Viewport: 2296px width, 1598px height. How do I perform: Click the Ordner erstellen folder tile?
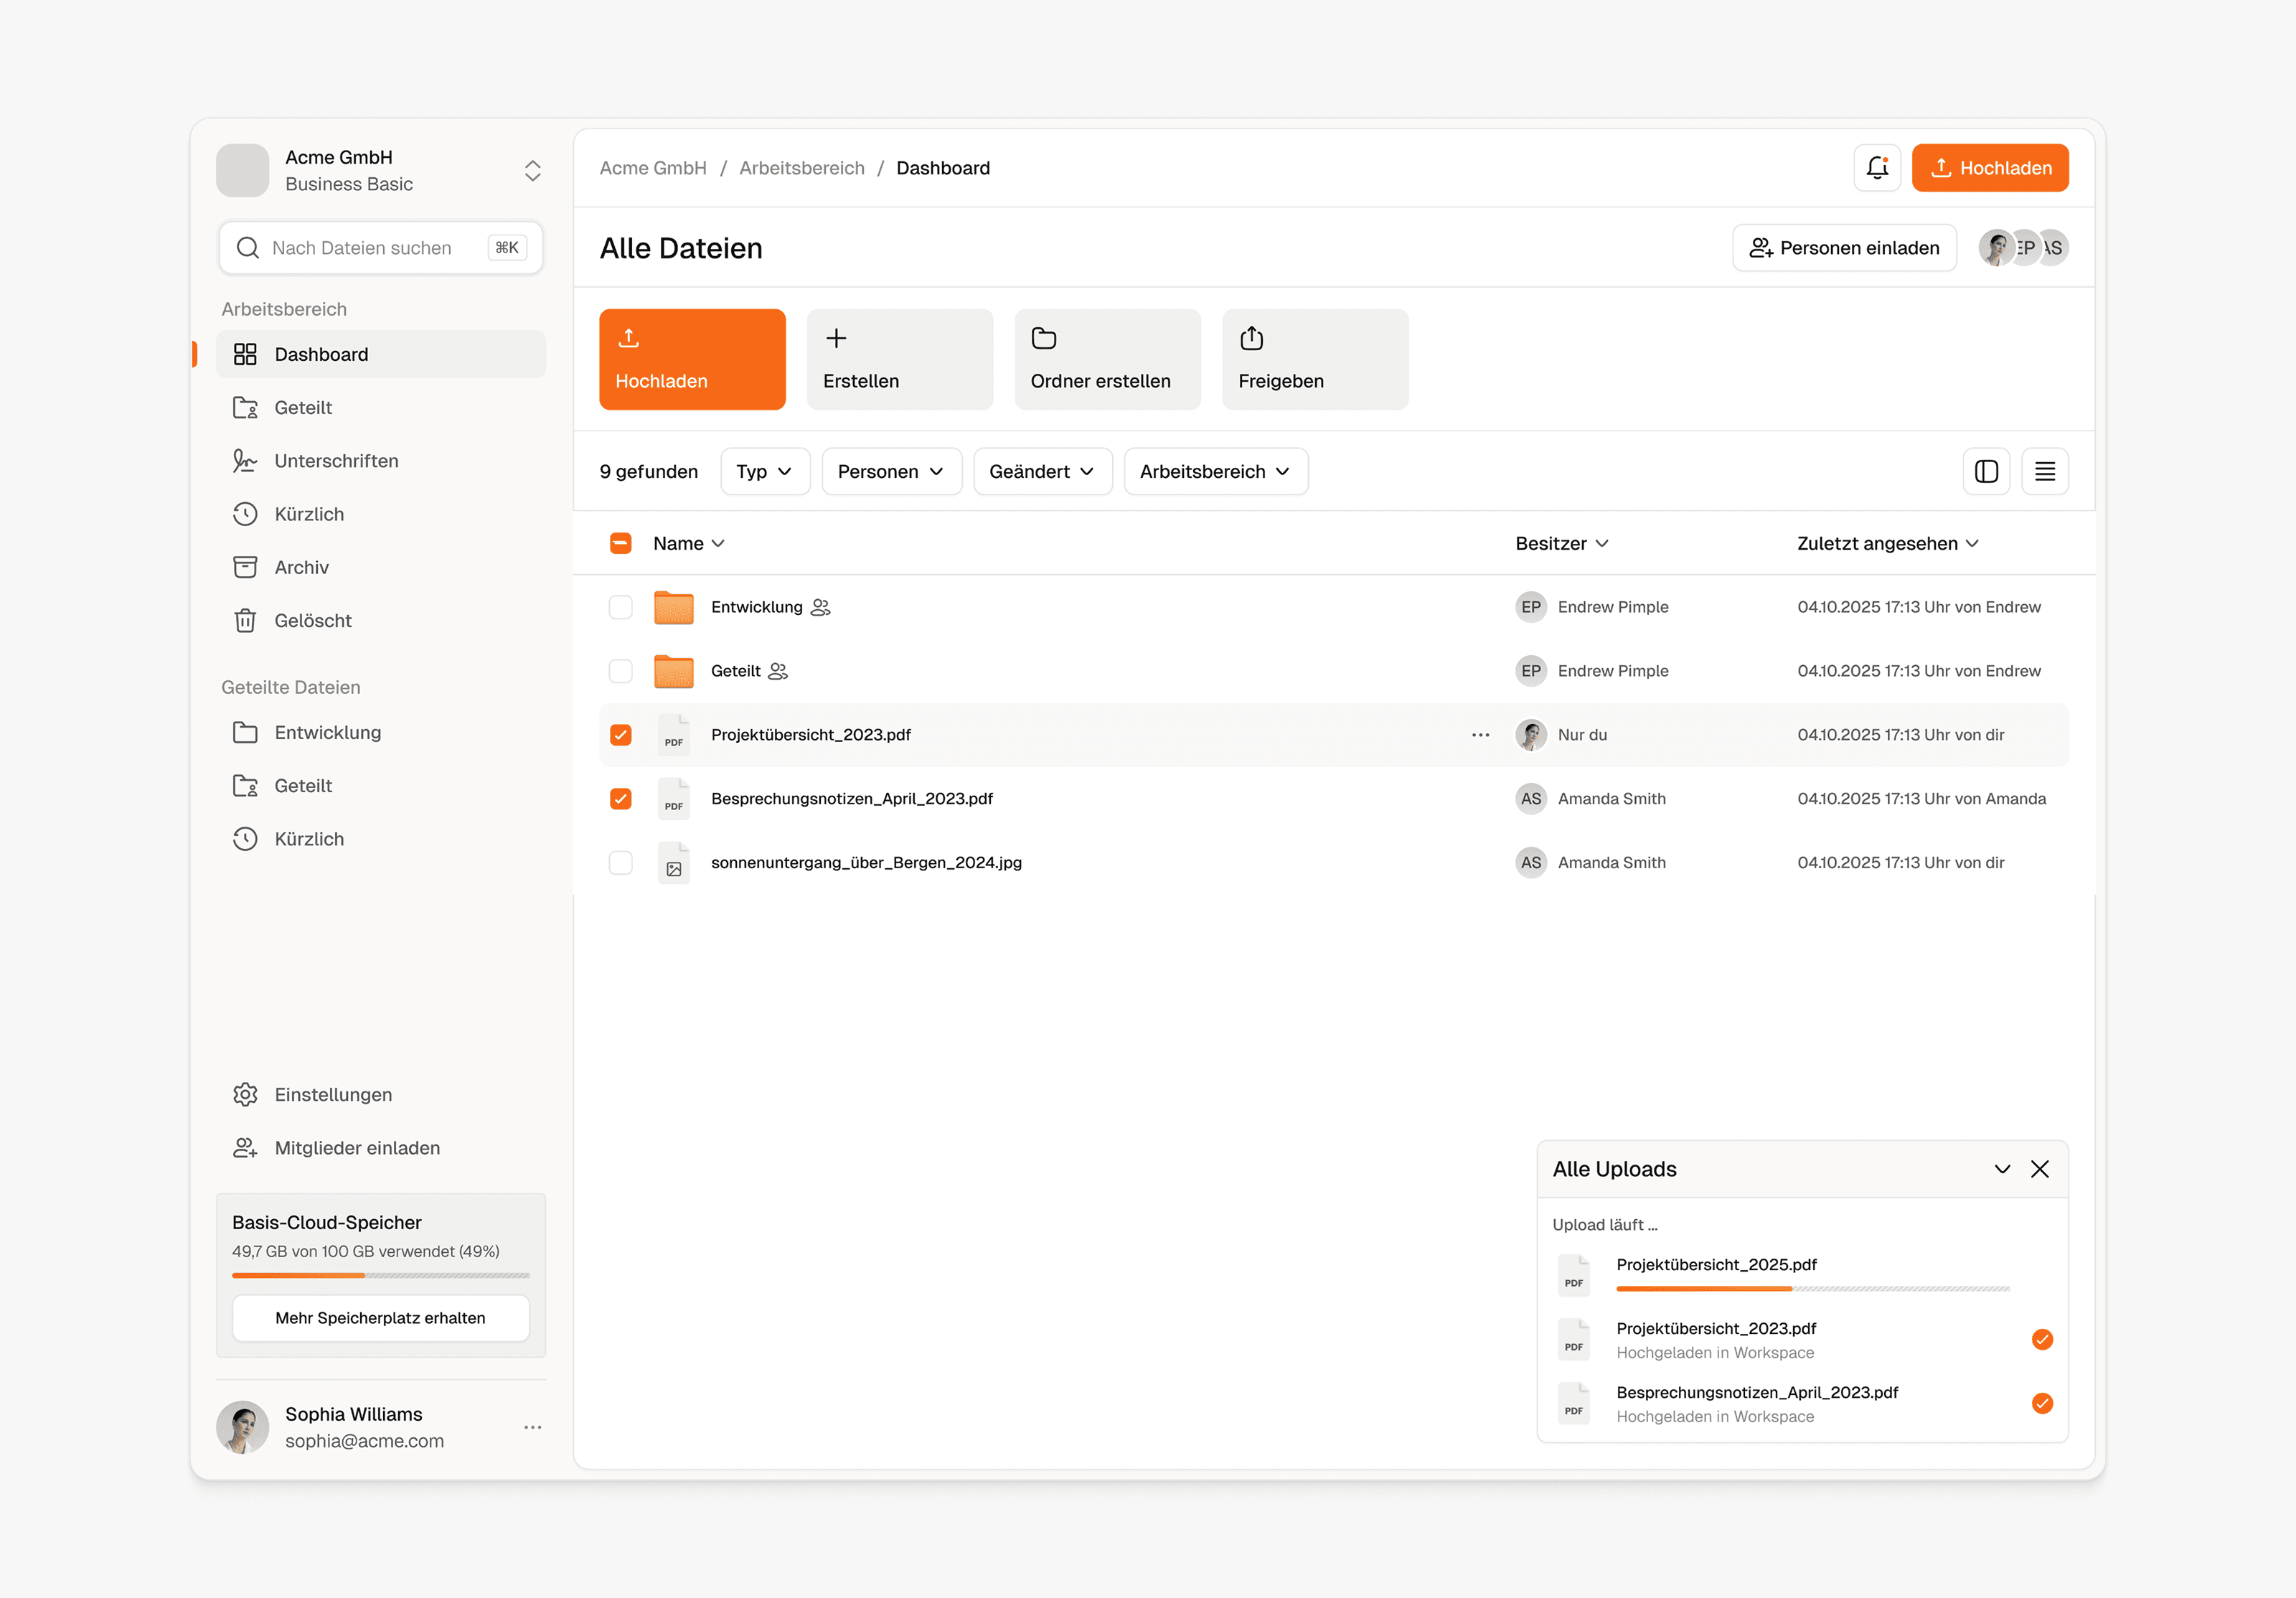1106,359
